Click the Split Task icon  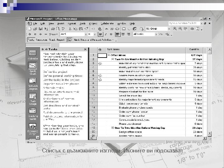(x=117, y=29)
